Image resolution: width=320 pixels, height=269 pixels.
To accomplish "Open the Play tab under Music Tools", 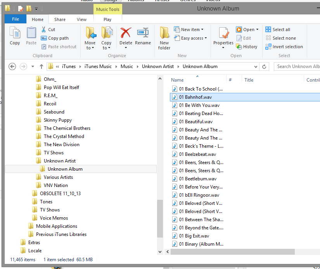I will click(x=107, y=19).
